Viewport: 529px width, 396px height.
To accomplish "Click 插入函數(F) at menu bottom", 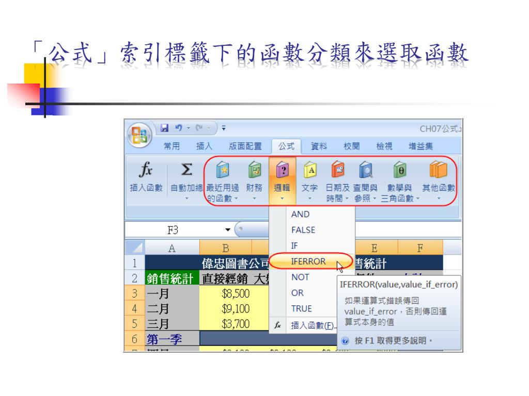I will coord(304,325).
